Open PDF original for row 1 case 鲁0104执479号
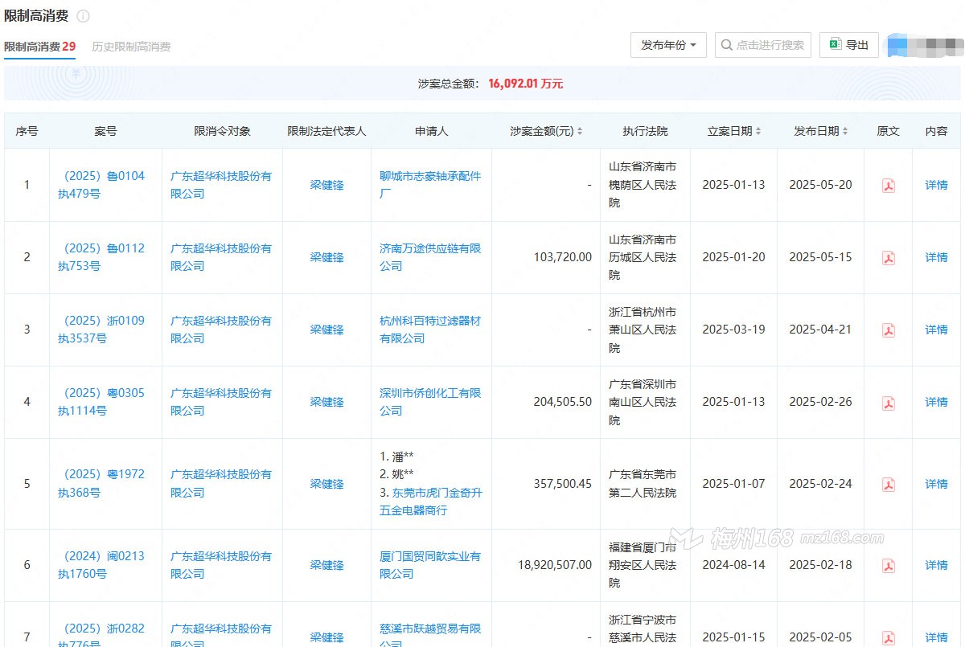 pos(889,186)
